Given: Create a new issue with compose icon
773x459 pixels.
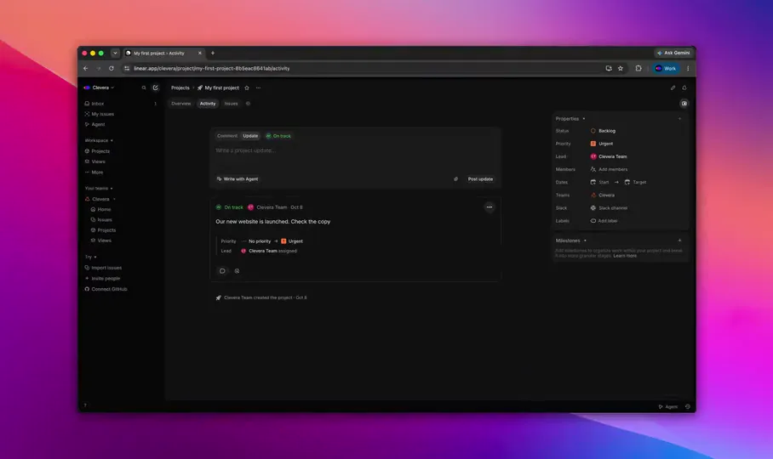Looking at the screenshot, I should [155, 88].
